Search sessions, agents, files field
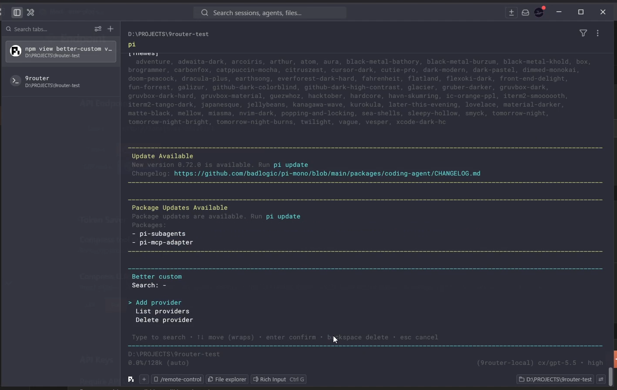 (270, 13)
